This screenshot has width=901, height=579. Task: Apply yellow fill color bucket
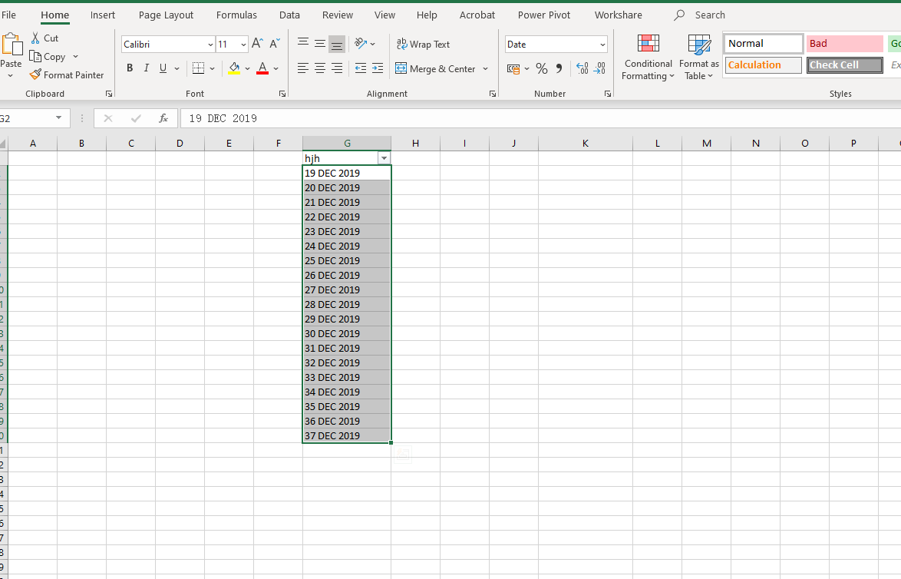tap(234, 68)
